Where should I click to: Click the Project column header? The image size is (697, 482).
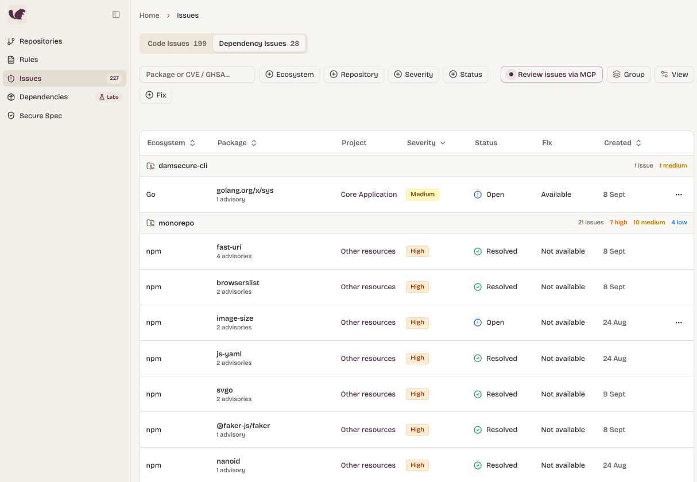point(354,143)
